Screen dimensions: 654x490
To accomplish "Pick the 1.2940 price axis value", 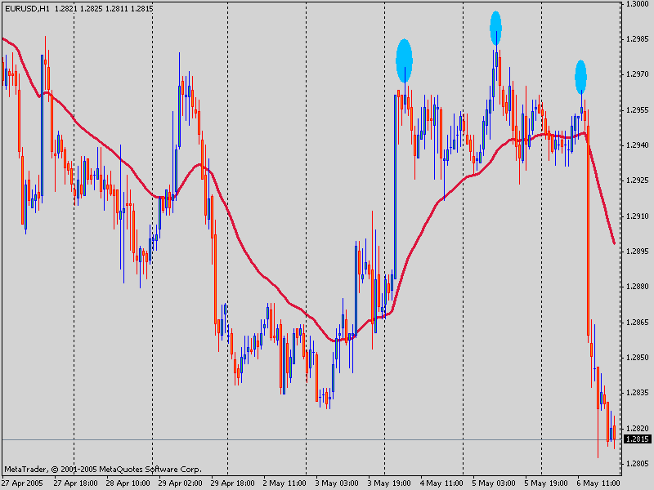I will tap(638, 145).
